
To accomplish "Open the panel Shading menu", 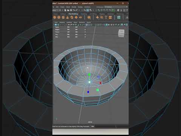I will pyautogui.click(x=62, y=22).
